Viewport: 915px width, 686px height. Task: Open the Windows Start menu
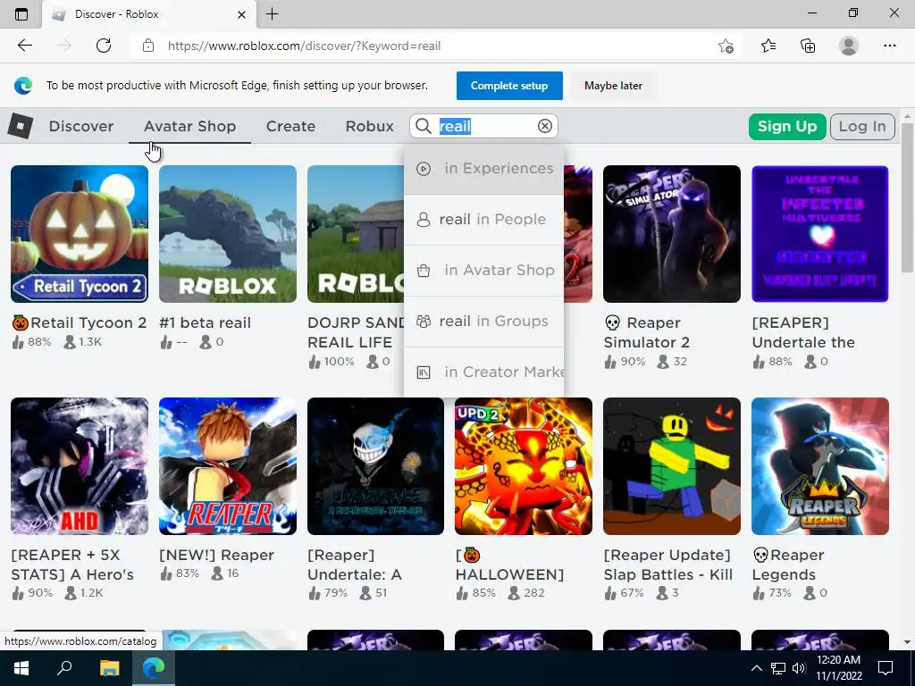coord(21,667)
